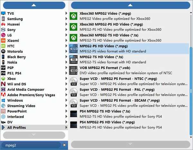Expand the SamSung submenu arrow
This screenshot has width=193, height=150.
66,18
